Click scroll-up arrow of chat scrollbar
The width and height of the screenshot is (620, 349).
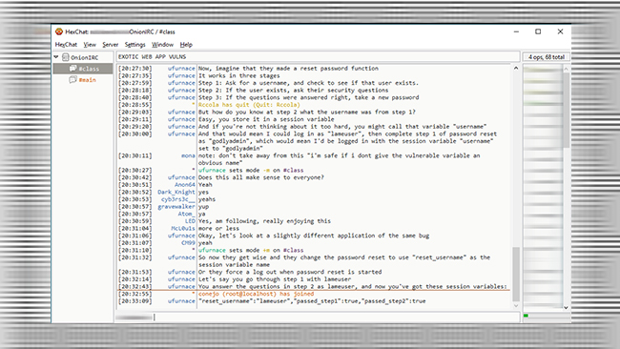[516, 69]
